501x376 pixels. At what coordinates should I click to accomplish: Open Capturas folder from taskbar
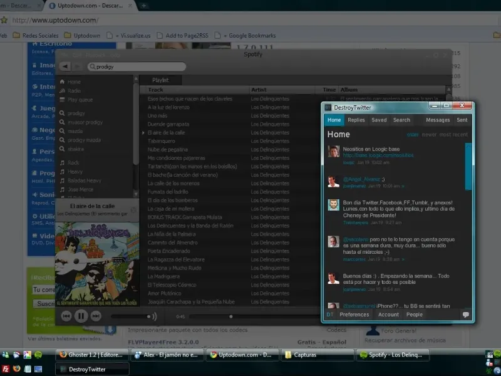[x=317, y=355]
